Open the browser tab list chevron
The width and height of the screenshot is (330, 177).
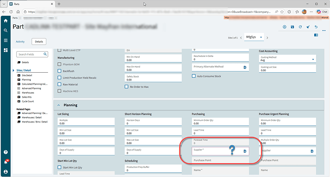(x=4, y=4)
